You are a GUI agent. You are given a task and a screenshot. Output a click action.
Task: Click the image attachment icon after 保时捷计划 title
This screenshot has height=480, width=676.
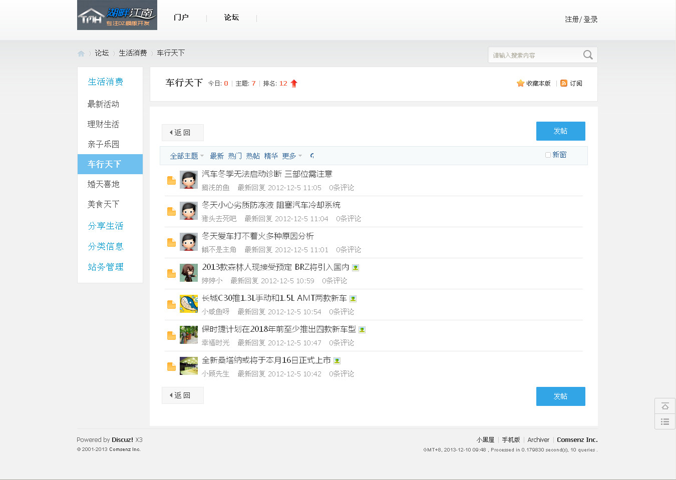(x=362, y=330)
